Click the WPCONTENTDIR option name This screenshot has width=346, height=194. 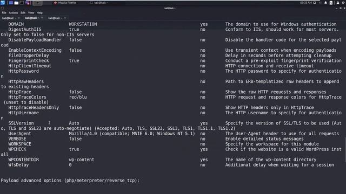point(23,160)
